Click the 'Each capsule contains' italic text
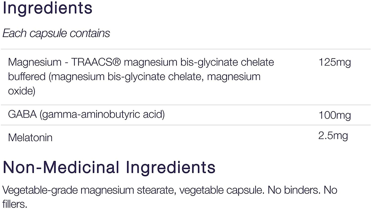The width and height of the screenshot is (371, 209). tap(56, 33)
